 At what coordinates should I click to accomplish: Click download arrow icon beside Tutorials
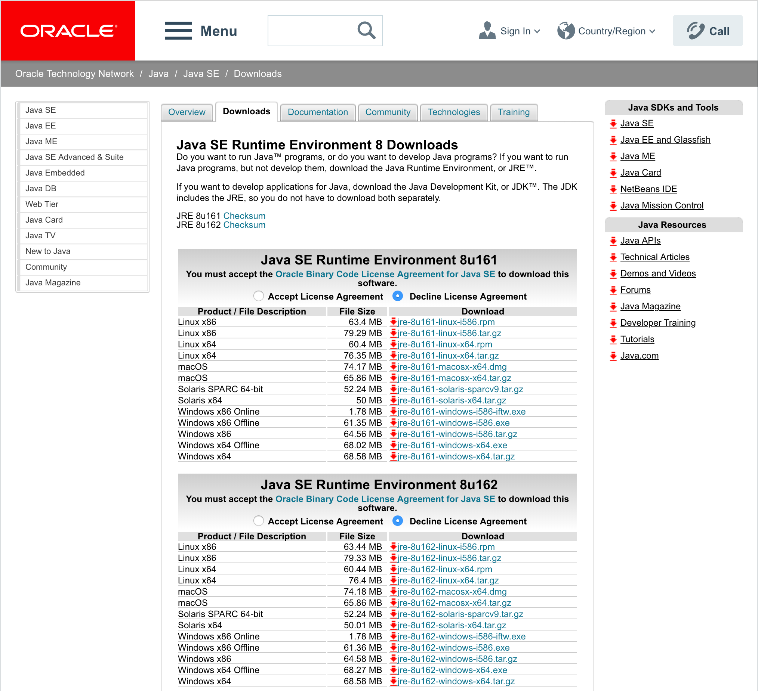click(x=613, y=340)
